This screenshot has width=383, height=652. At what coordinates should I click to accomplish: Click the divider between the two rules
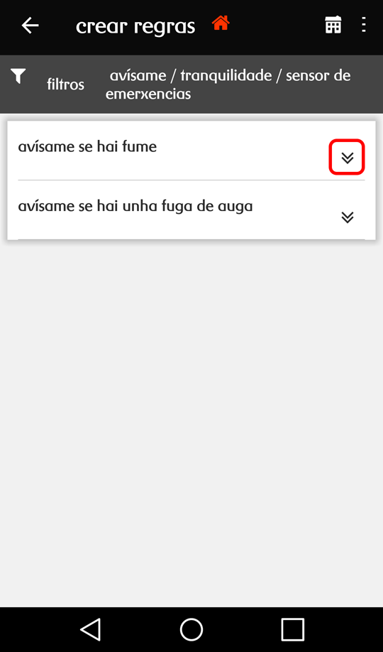[191, 180]
